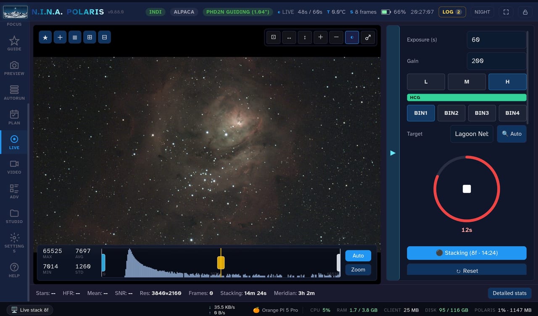This screenshot has width=538, height=316.
Task: Click the Res 3840×2160 status
Action: pos(161,293)
